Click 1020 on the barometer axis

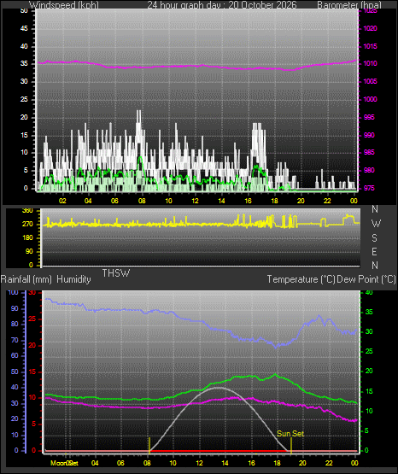[x=370, y=28]
